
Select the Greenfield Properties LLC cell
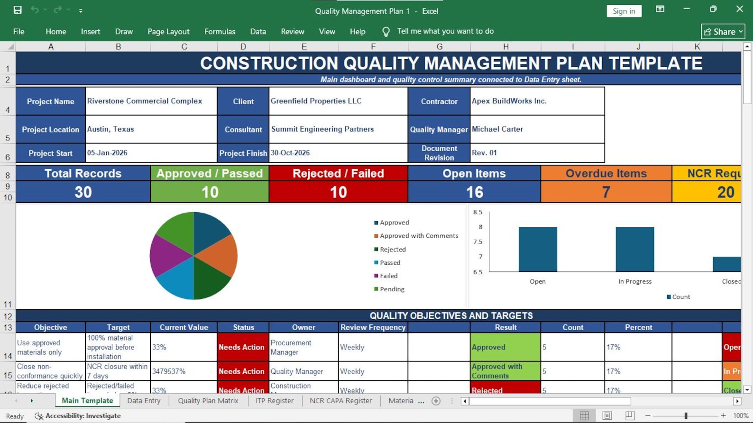[x=338, y=101]
